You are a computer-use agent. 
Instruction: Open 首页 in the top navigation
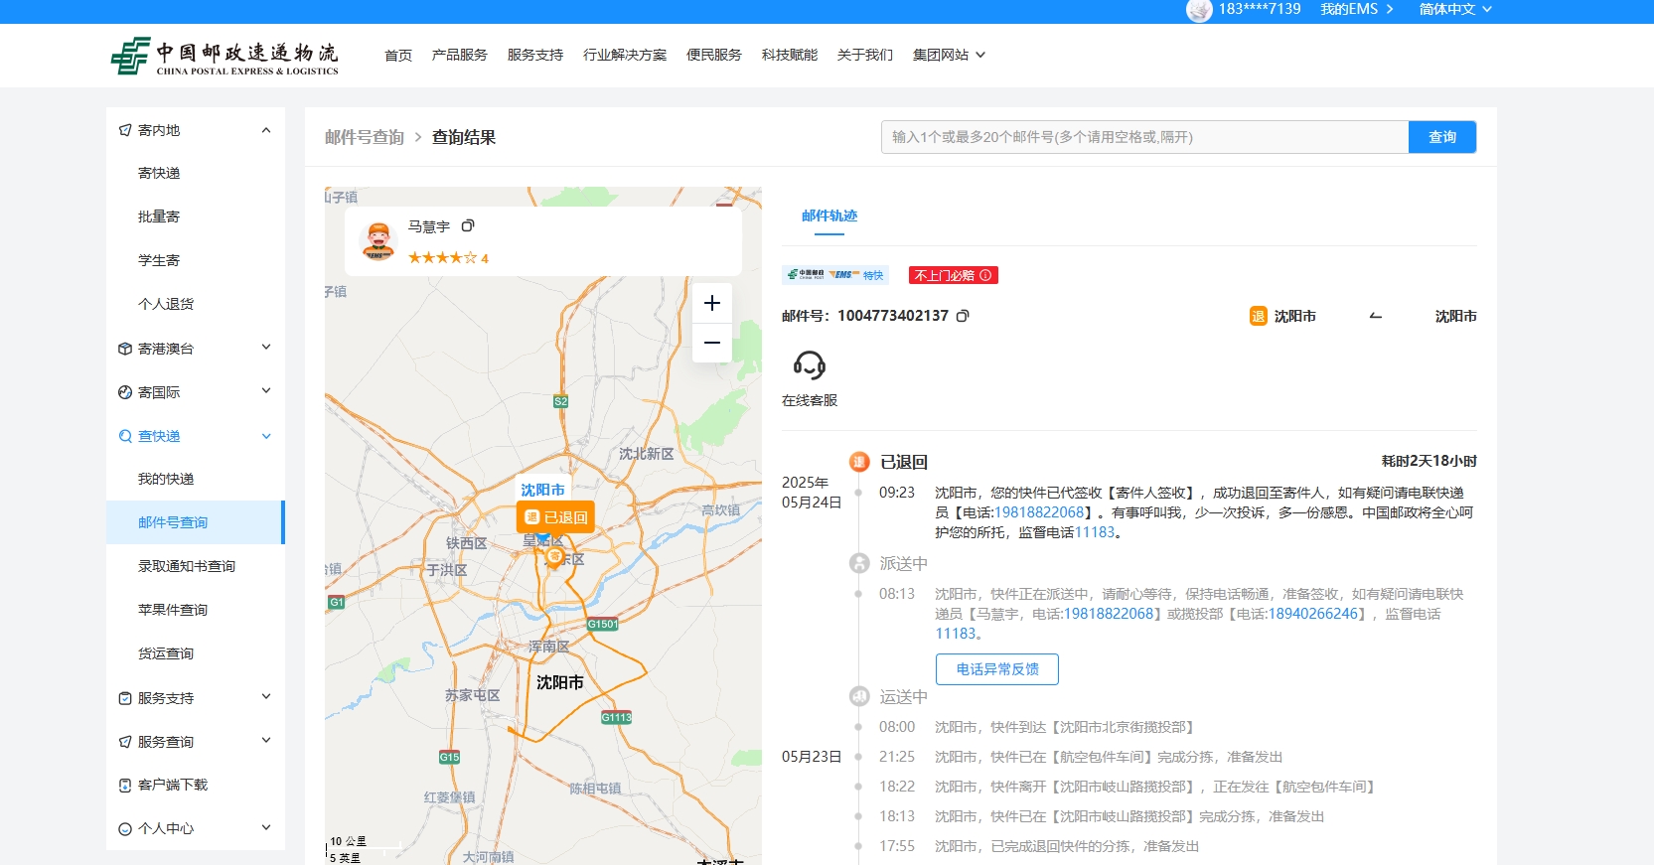tap(398, 55)
